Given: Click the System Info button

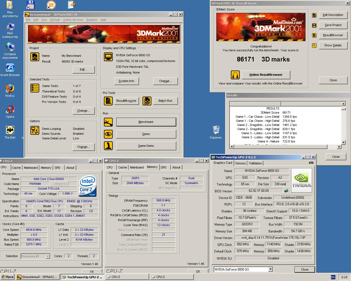Looking at the screenshot, I should click(126, 81).
